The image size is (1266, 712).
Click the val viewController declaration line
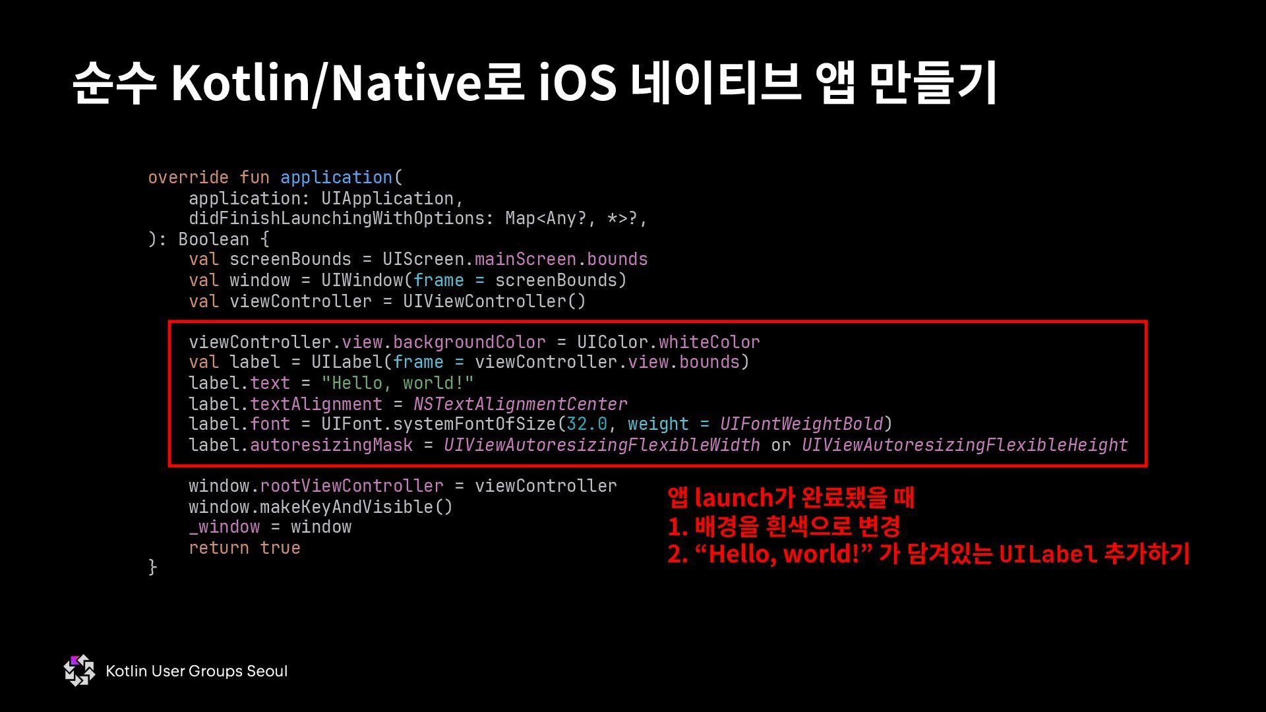coord(387,301)
